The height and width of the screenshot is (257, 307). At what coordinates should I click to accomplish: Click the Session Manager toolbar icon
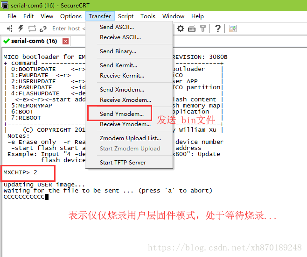click(10, 29)
